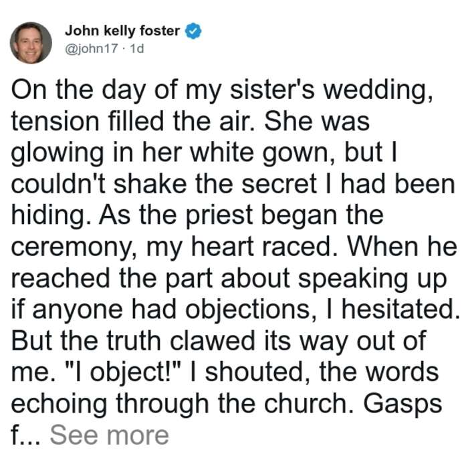Open the John kelly foster display name
The height and width of the screenshot is (468, 468).
click(x=122, y=31)
